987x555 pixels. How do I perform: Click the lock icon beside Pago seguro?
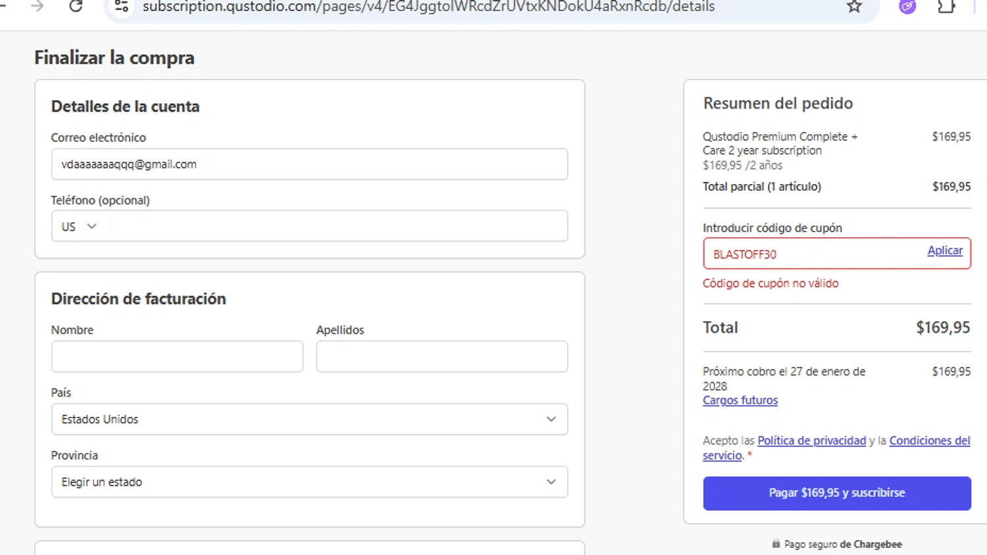pos(776,544)
